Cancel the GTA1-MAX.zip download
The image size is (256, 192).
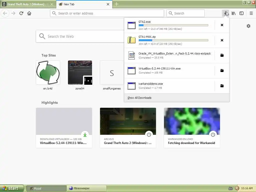click(x=222, y=40)
